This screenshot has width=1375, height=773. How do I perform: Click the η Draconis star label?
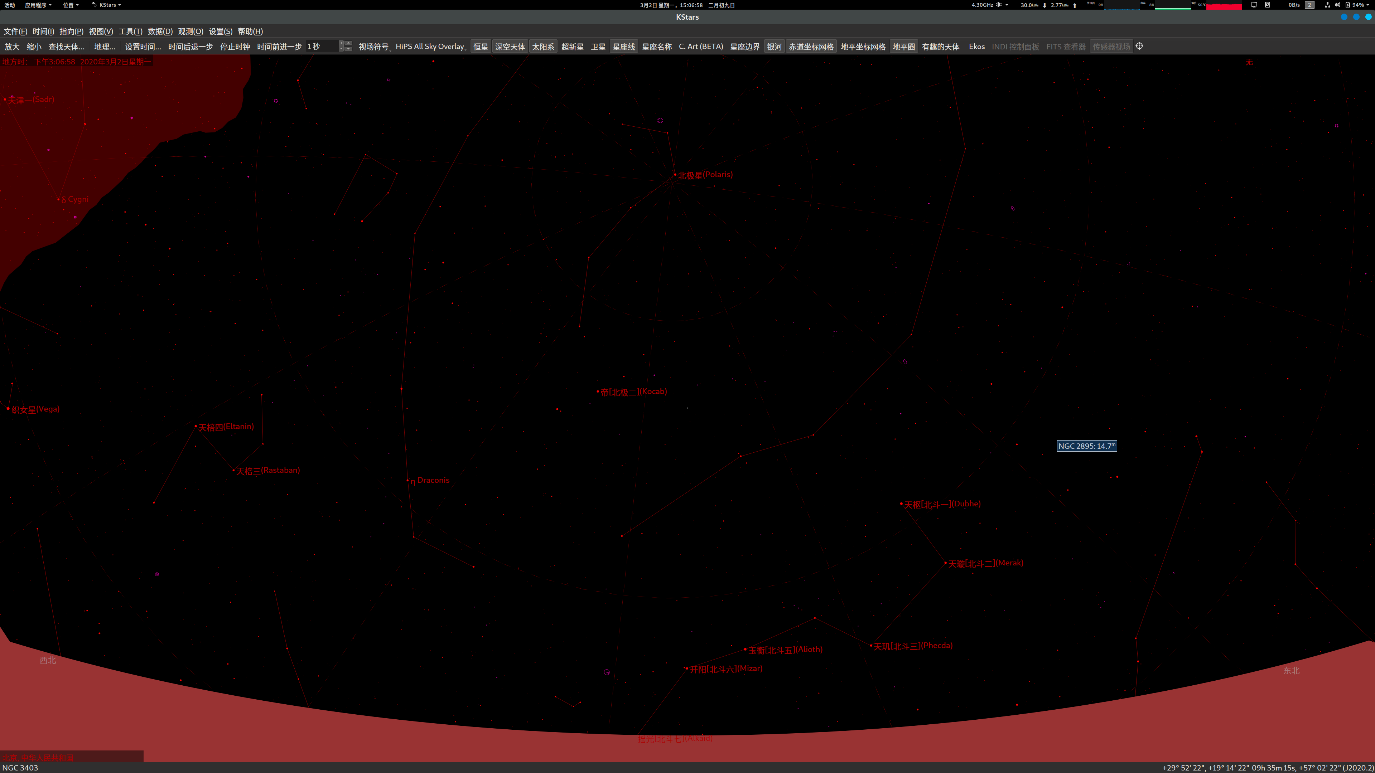point(430,480)
